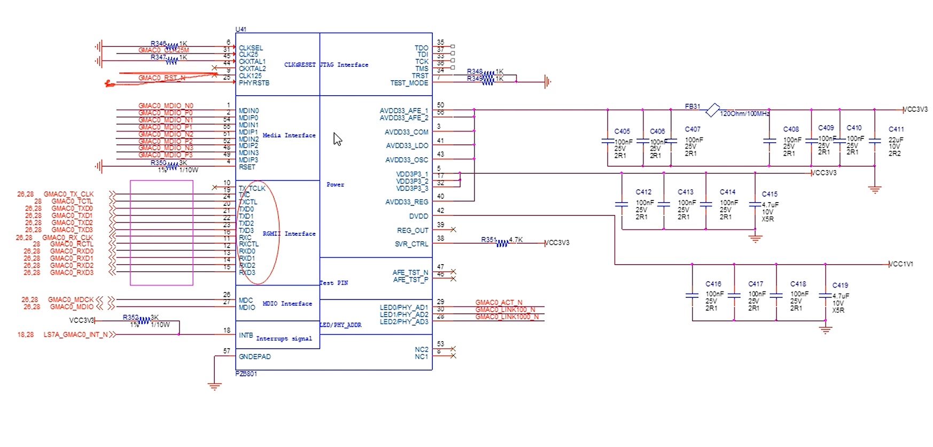Pick the R349 1K resistor
933x447 pixels.
pyautogui.click(x=488, y=82)
